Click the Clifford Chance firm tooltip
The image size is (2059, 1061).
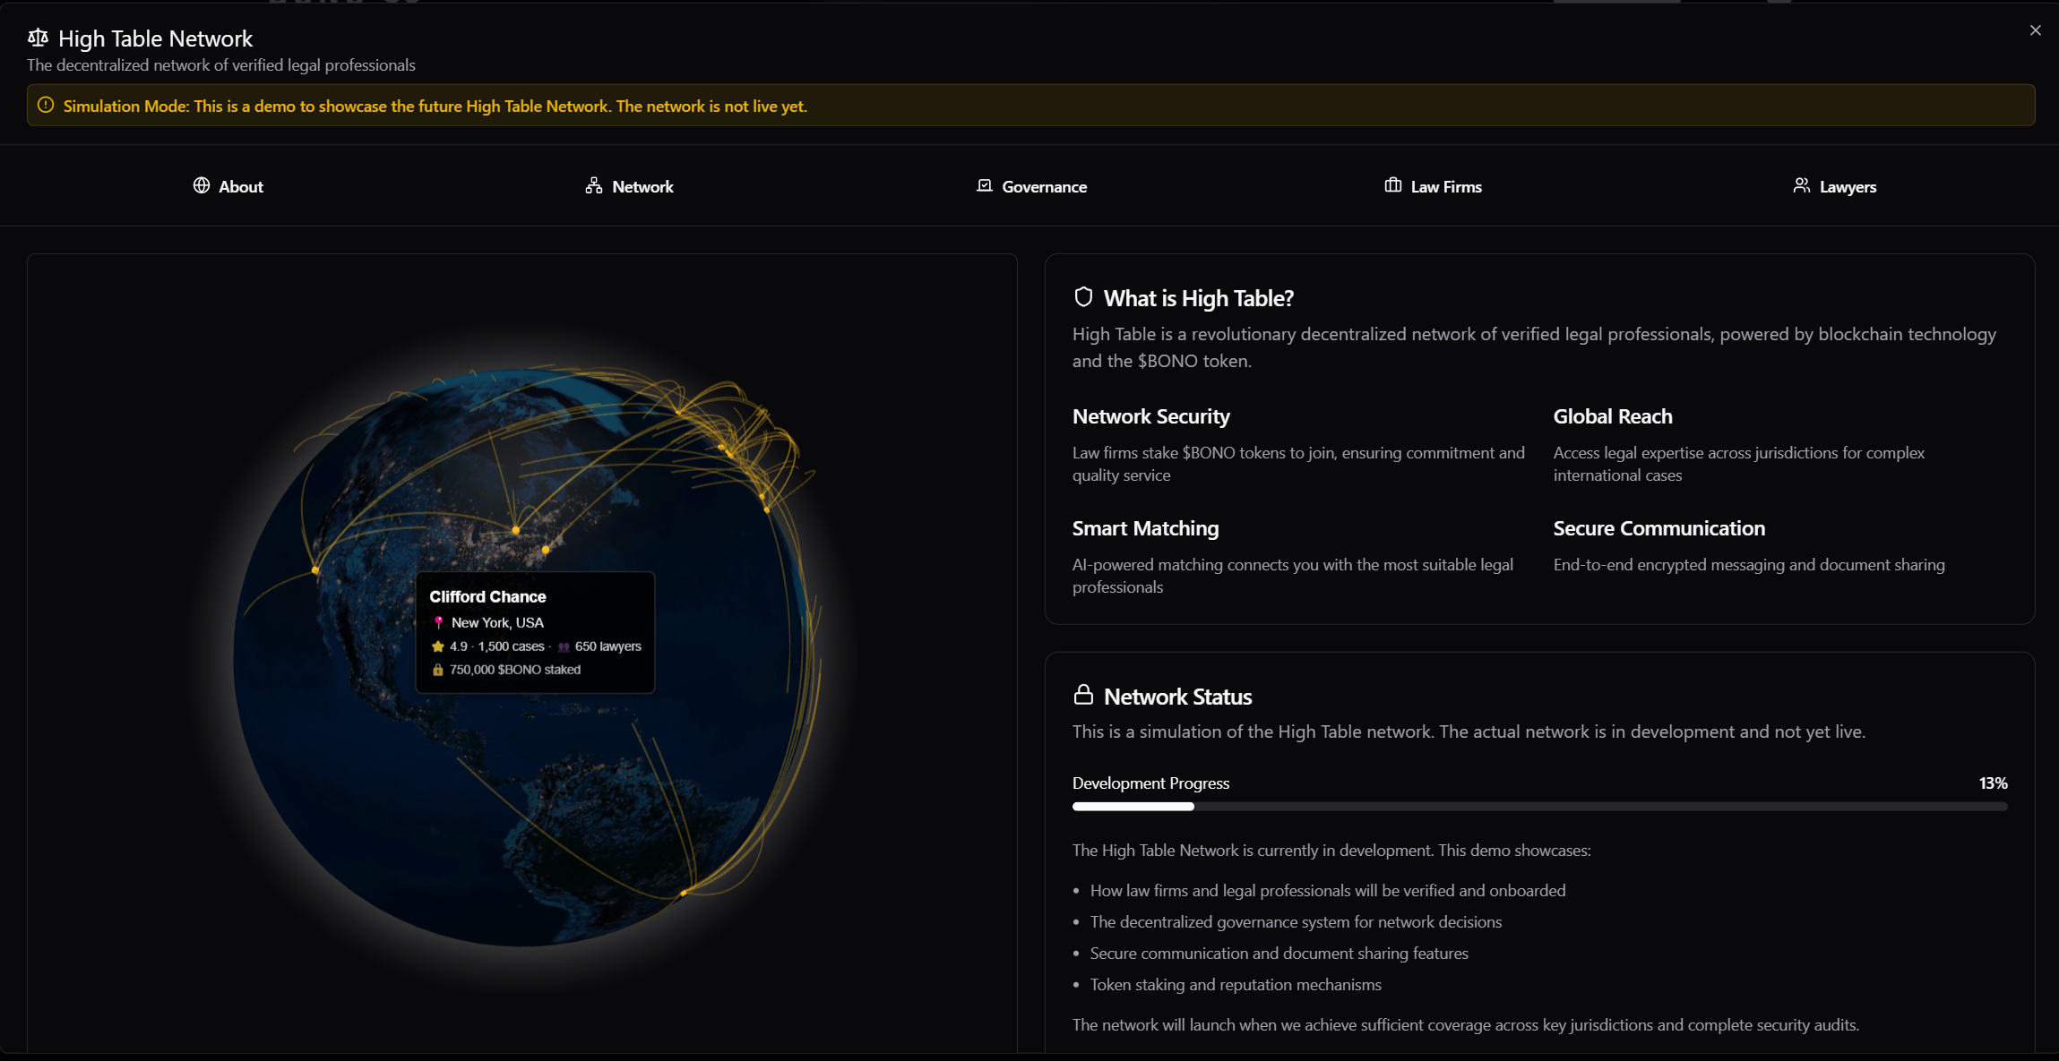pos(535,632)
